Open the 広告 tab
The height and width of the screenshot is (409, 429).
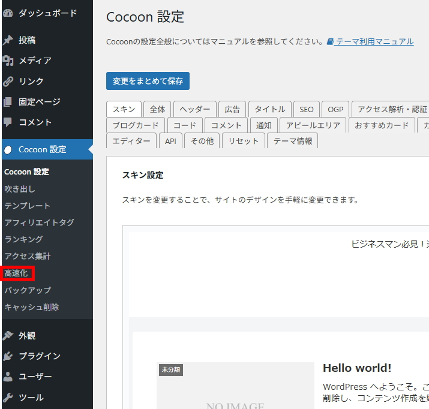tap(232, 109)
